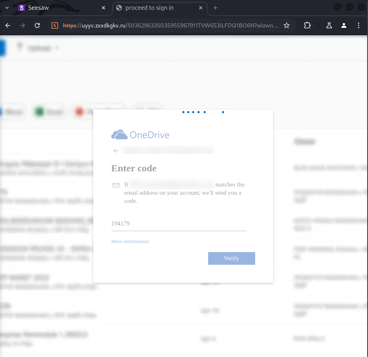Click the Enter code heading
This screenshot has height=357, width=368.
(134, 168)
